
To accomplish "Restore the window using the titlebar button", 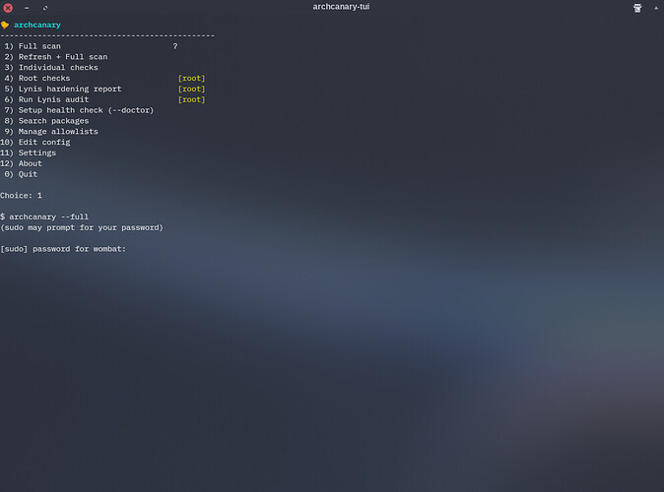I will pyautogui.click(x=45, y=8).
